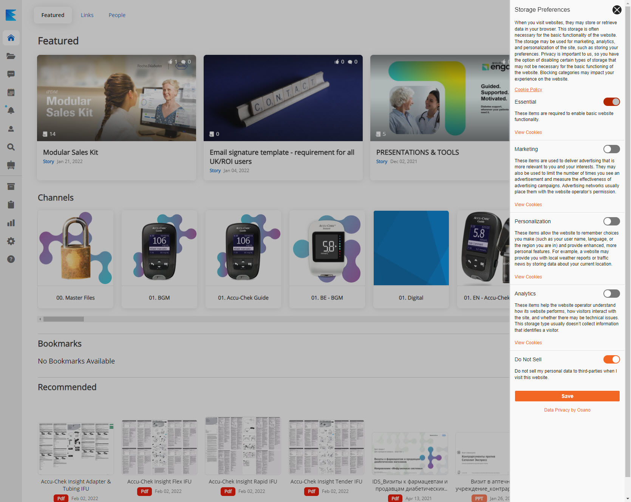Open the 01. BGM channel card
The image size is (631, 502).
(x=159, y=259)
